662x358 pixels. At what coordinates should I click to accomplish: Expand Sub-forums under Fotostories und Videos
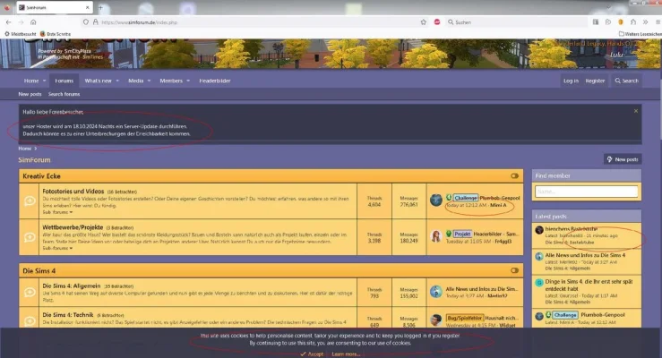pos(57,212)
